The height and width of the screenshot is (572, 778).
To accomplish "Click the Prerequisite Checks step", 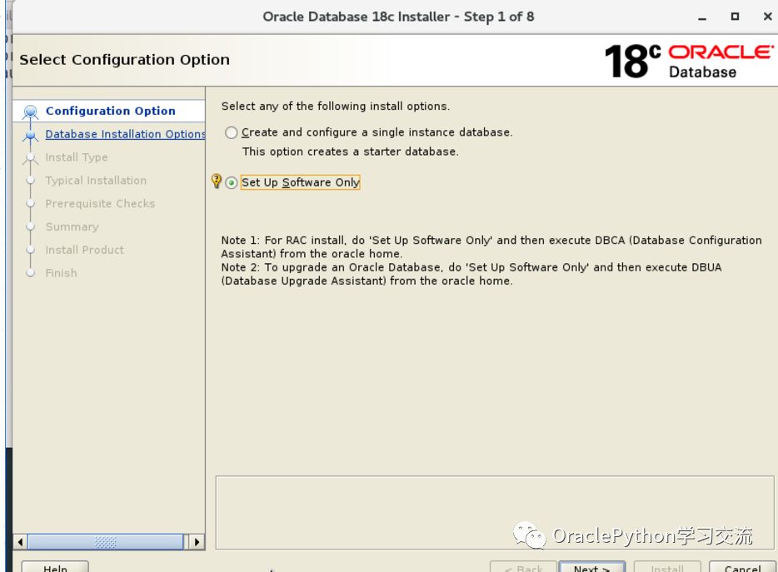I will coord(100,203).
